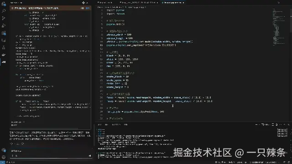The image size is (292, 164).
Task: Click the fourth tab of the bottom panel
Action: point(126,124)
